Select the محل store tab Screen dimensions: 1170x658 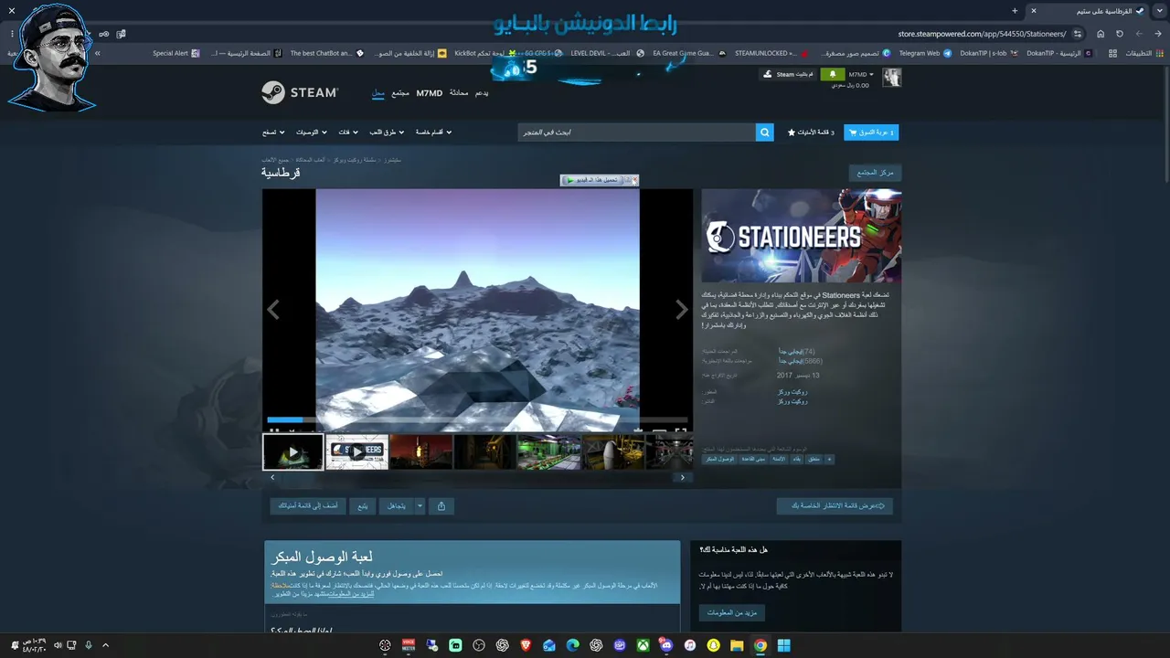(x=378, y=93)
